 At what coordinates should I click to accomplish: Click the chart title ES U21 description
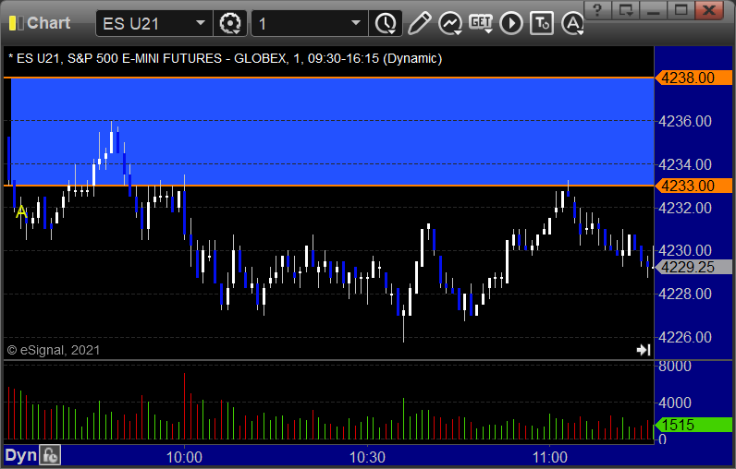click(226, 58)
